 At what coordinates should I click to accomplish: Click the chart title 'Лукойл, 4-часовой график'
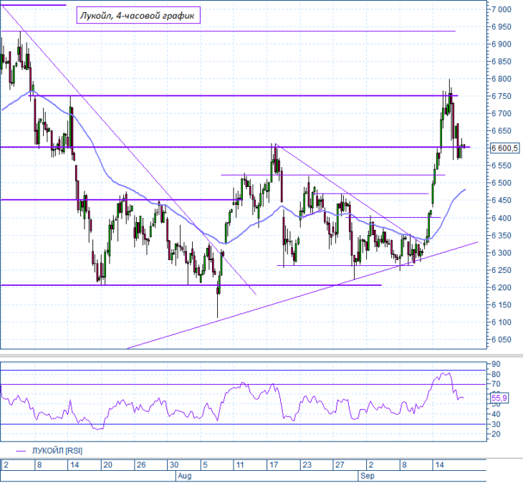[x=138, y=15]
